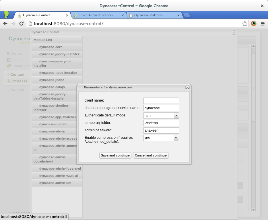Click the dynacase context icon
Image resolution: width=268 pixels, height=220 pixels.
[9, 81]
